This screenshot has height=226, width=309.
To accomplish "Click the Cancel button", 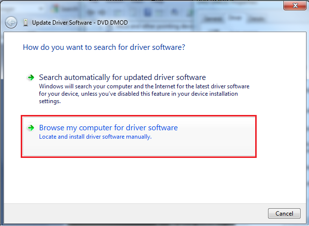I will pyautogui.click(x=284, y=213).
